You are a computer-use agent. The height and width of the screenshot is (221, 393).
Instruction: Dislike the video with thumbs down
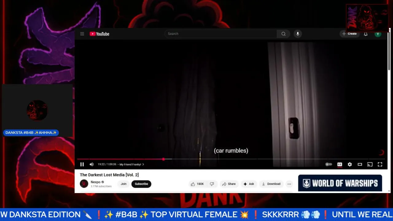point(212,184)
